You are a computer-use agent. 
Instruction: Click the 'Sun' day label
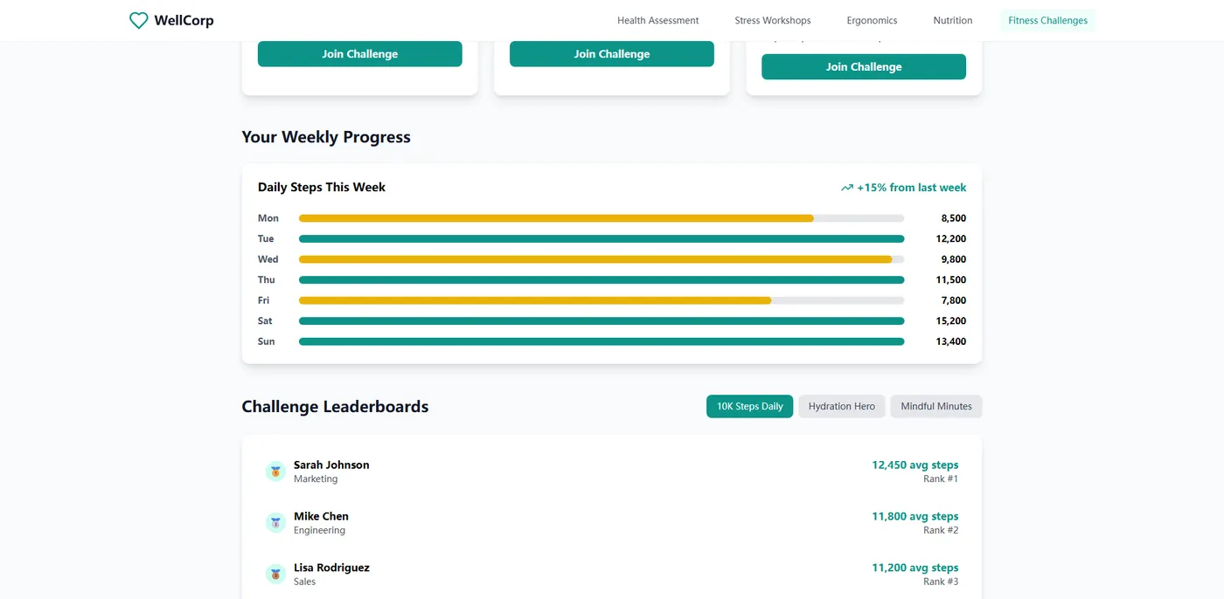click(x=266, y=341)
